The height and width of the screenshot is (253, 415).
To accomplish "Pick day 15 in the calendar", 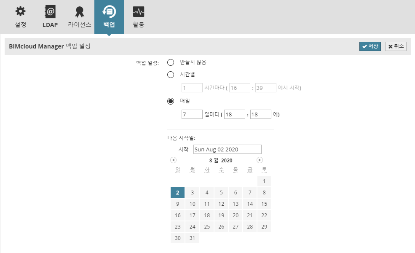I will point(264,204).
